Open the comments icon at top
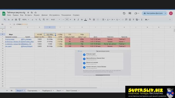This screenshot has width=175, height=98. [130, 13]
